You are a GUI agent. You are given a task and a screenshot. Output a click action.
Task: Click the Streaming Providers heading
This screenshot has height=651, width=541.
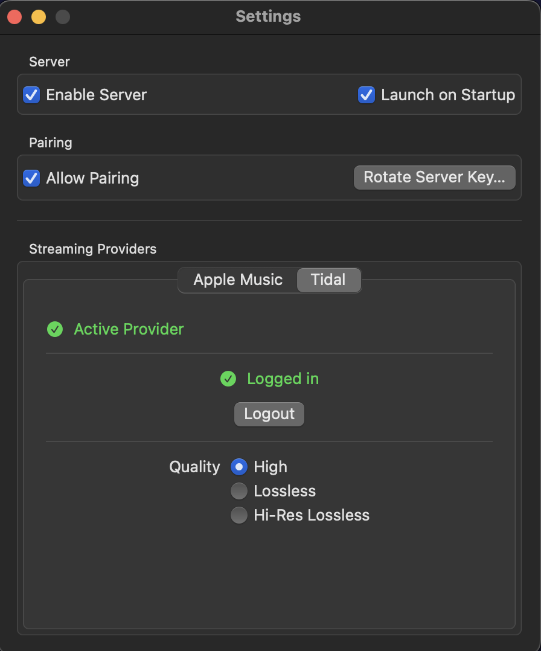(x=92, y=249)
